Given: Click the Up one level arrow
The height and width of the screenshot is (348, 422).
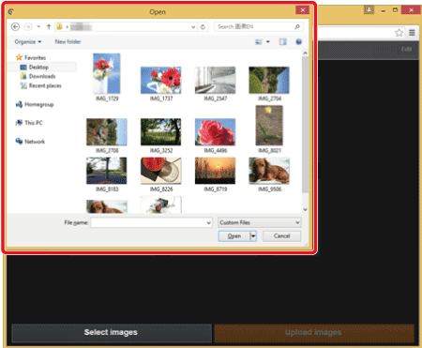Looking at the screenshot, I should pos(49,27).
